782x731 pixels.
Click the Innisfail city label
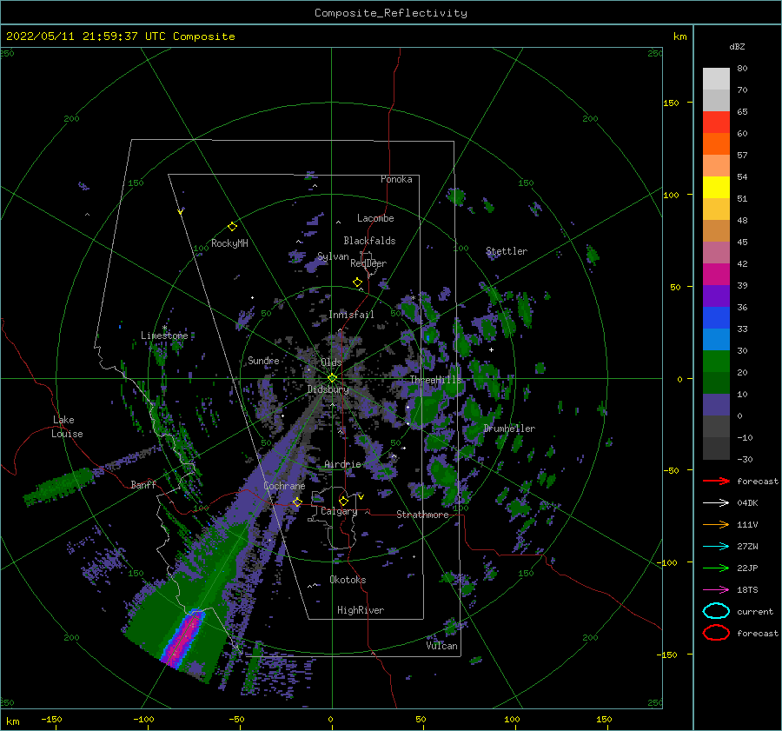click(351, 315)
